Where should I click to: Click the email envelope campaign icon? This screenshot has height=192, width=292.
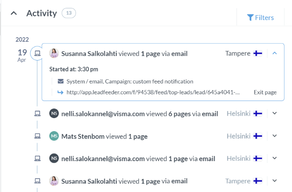(60, 81)
